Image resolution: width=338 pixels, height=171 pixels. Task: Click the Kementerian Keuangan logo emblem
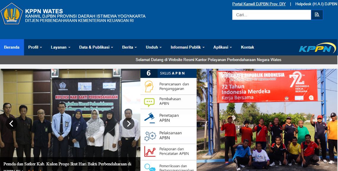click(12, 14)
